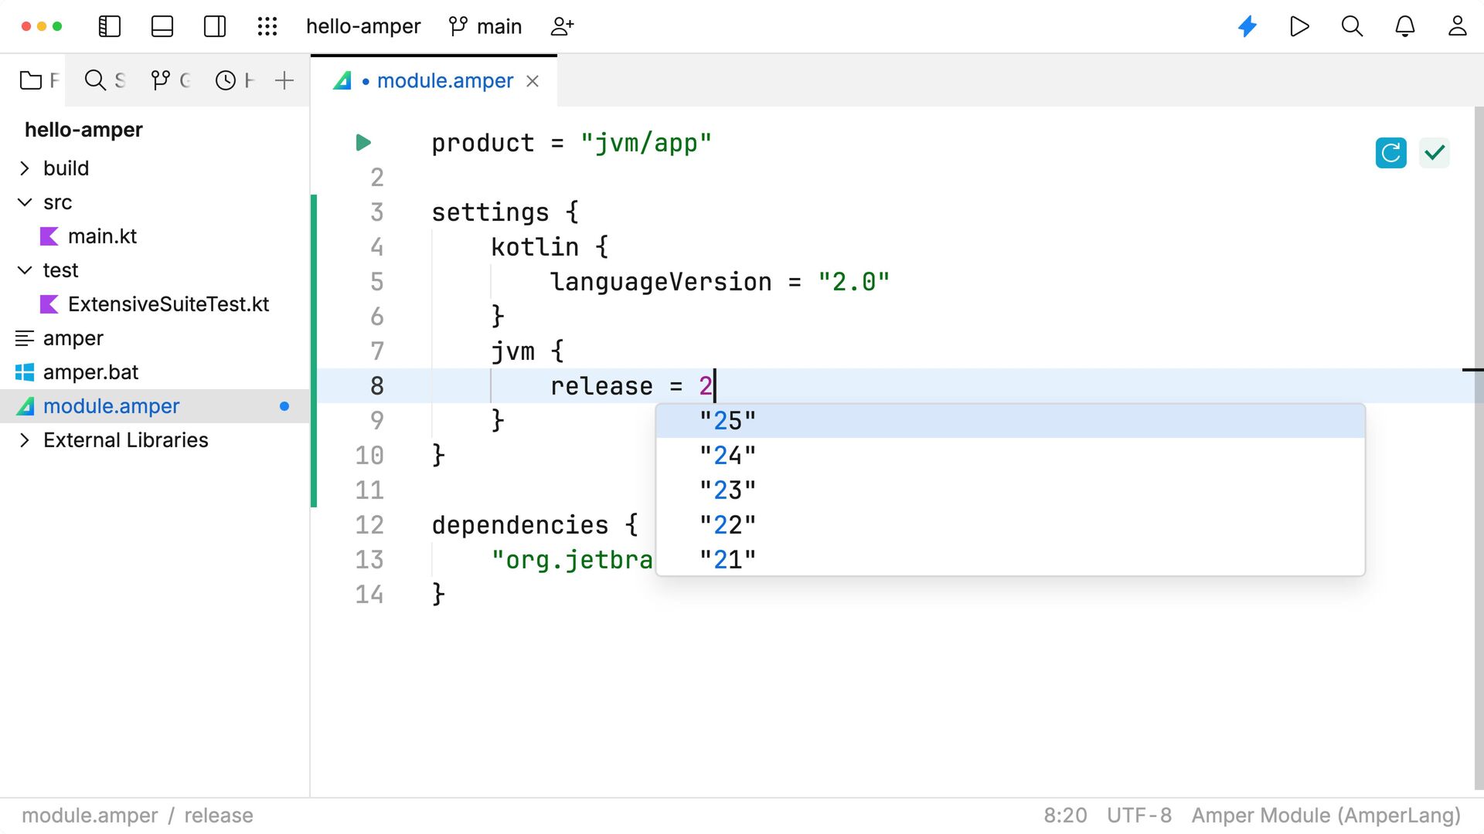
Task: Choose "25" from the completion list
Action: (1010, 421)
